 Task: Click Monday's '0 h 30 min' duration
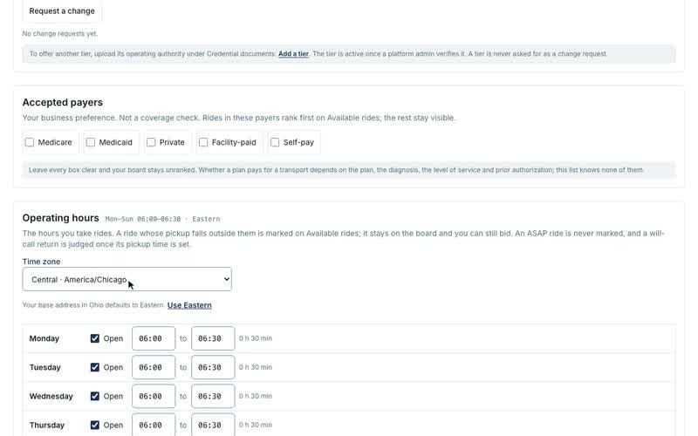coord(256,338)
